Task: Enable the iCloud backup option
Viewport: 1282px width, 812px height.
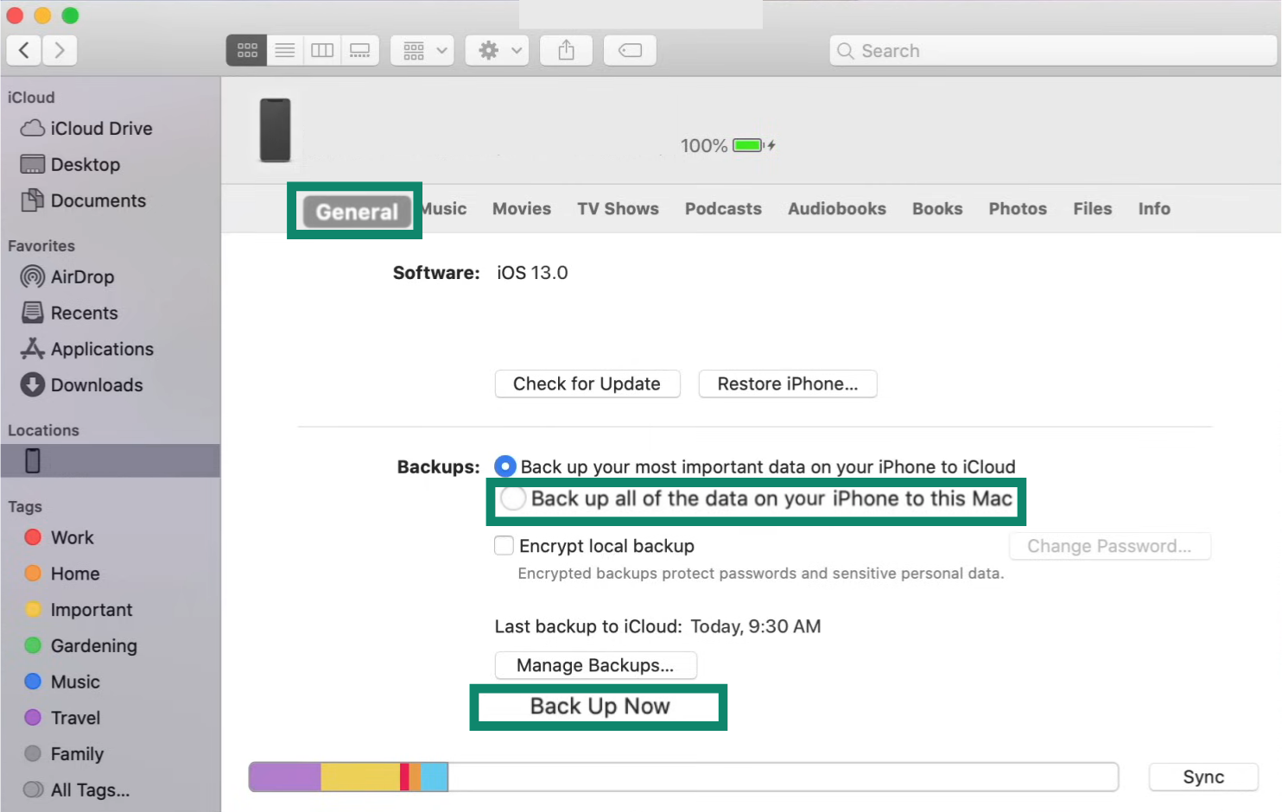Action: pos(505,466)
